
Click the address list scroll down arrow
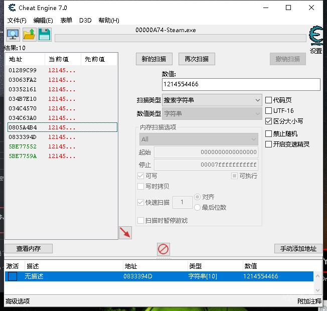pos(317,290)
